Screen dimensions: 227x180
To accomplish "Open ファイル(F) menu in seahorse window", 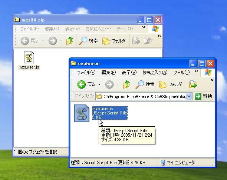I will click(86, 73).
